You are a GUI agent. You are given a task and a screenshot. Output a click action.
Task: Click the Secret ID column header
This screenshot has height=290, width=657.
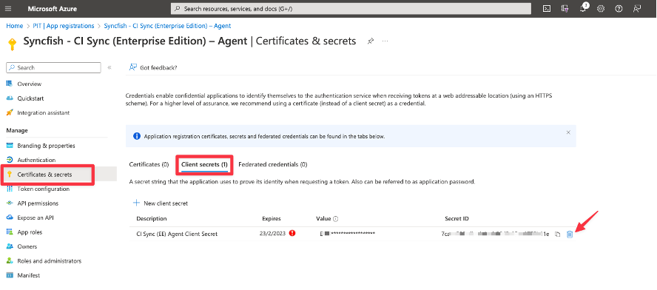pyautogui.click(x=456, y=219)
